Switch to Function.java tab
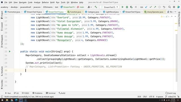This screenshot has height=102, width=181. pos(76,12)
